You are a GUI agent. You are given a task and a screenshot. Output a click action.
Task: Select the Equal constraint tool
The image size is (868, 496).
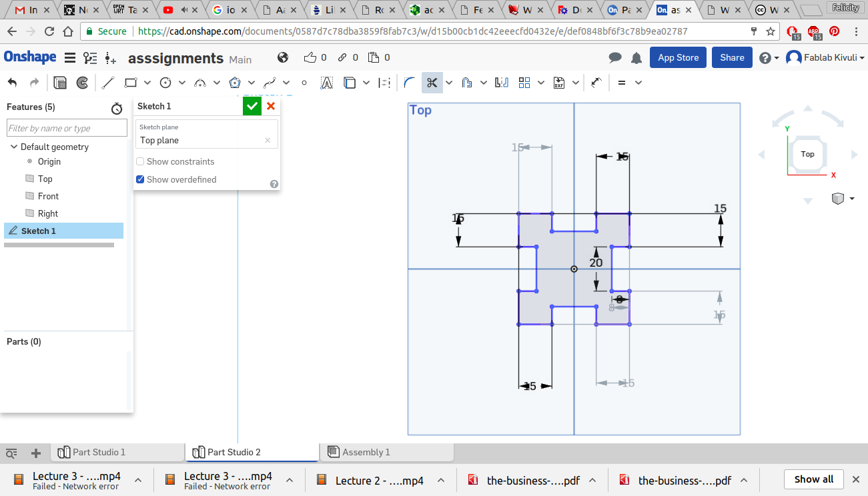[622, 83]
